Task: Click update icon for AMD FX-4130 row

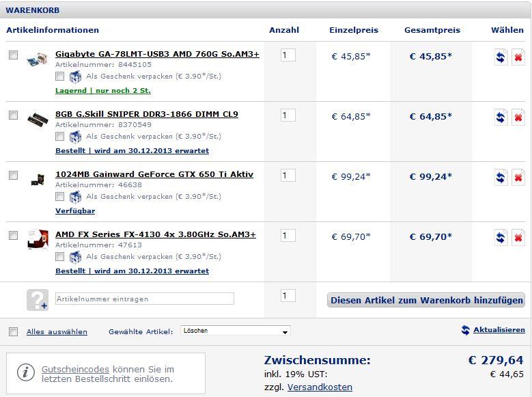Action: tap(501, 238)
